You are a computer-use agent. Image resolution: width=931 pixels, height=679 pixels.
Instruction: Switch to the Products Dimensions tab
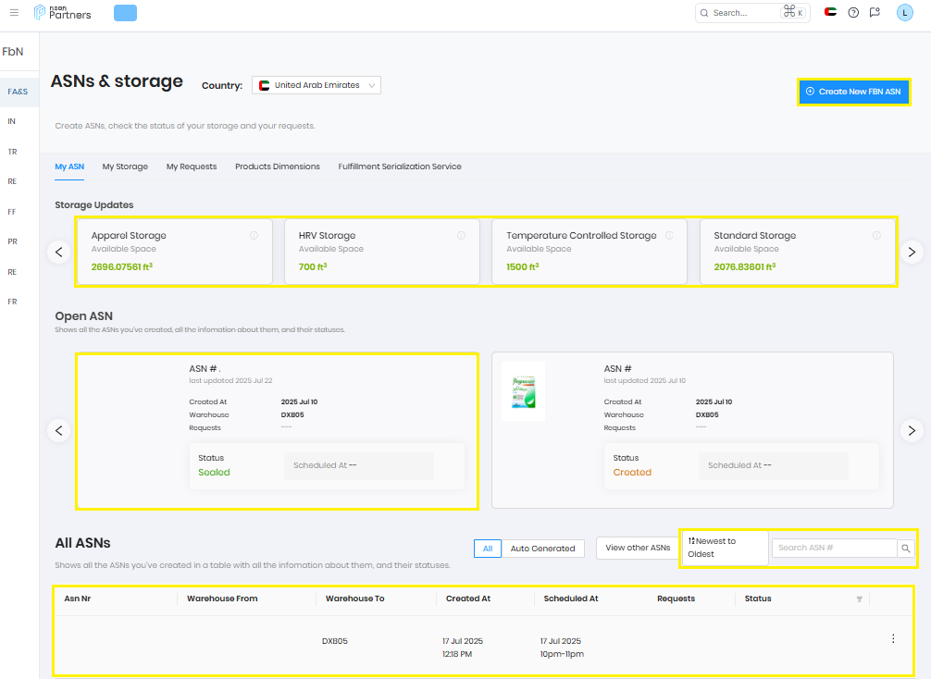coord(278,167)
